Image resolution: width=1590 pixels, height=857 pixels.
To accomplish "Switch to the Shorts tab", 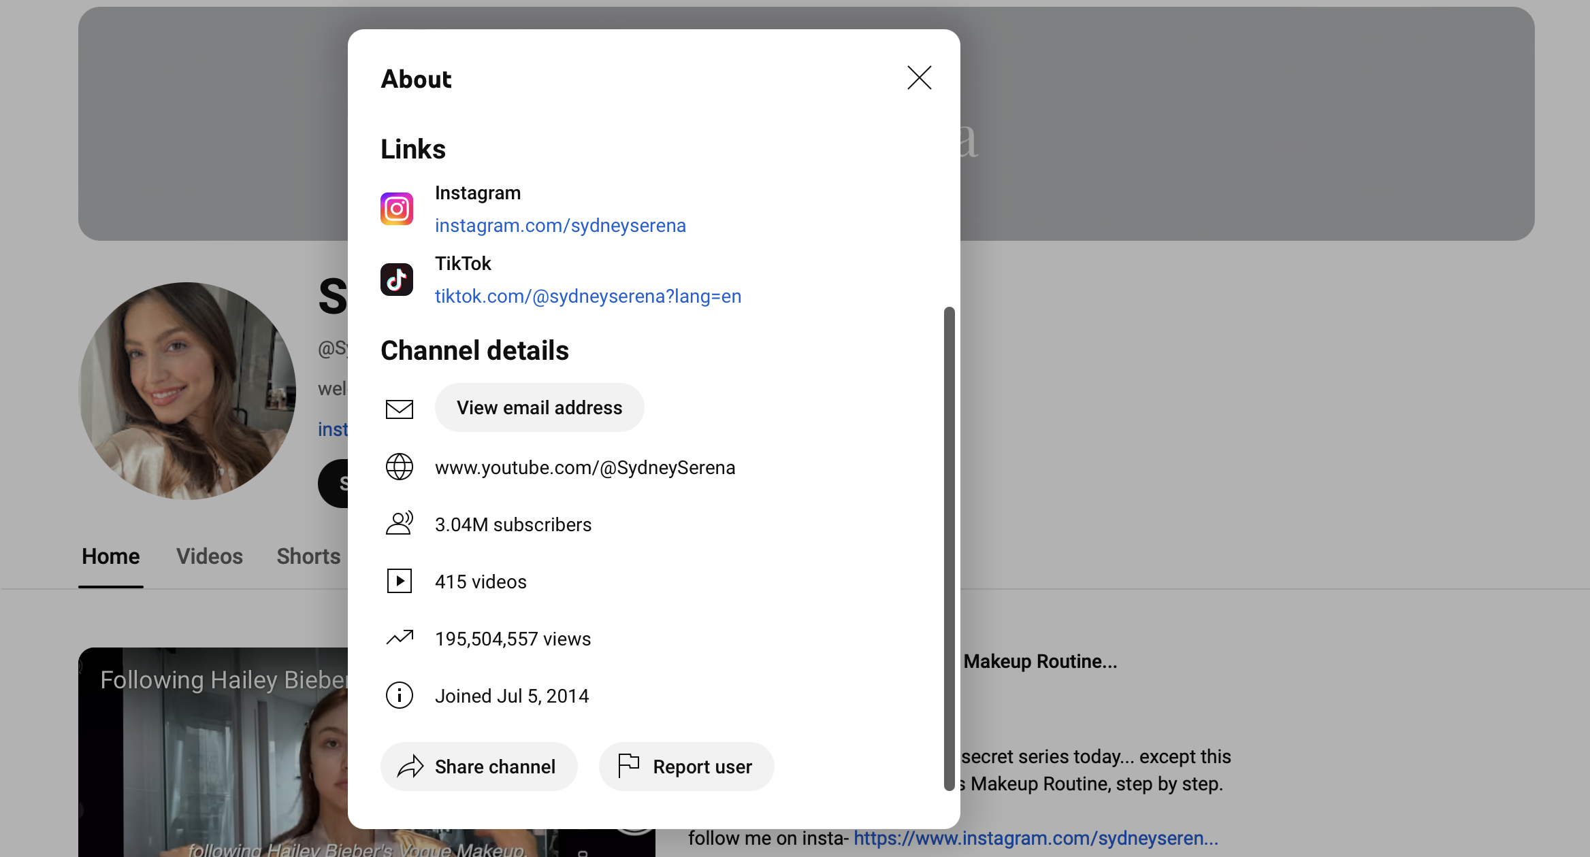I will click(308, 556).
